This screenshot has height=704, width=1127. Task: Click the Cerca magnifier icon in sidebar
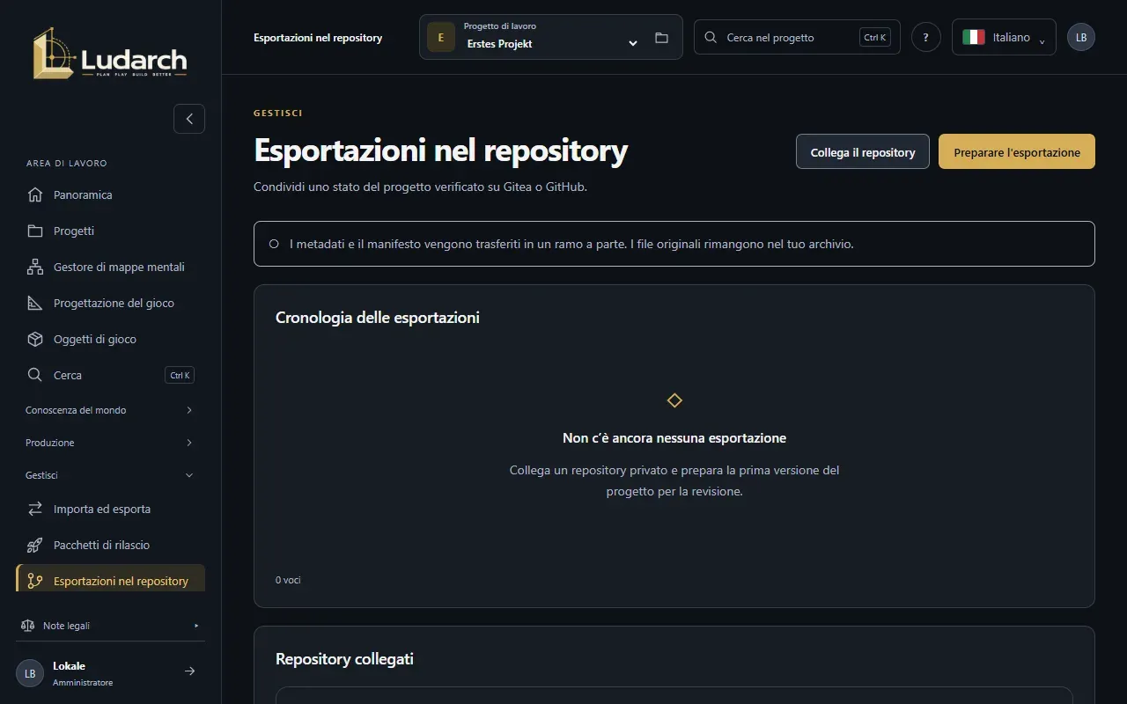click(x=35, y=375)
